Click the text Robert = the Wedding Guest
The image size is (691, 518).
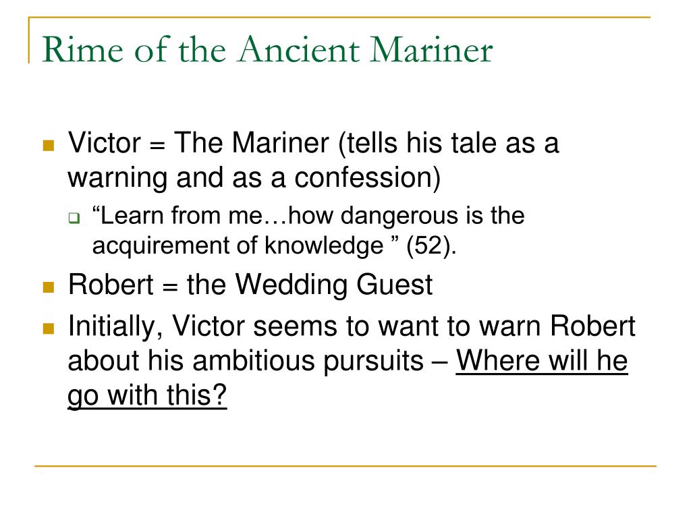pos(250,285)
